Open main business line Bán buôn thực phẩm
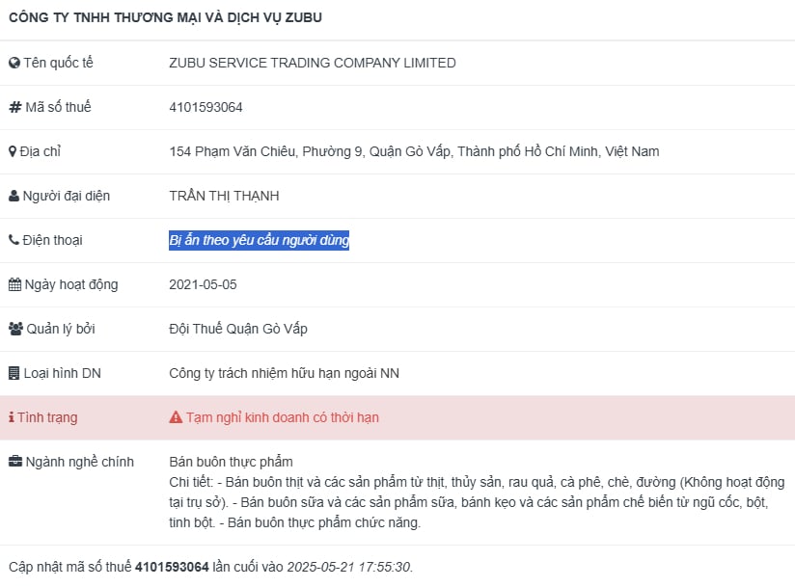 tap(231, 462)
